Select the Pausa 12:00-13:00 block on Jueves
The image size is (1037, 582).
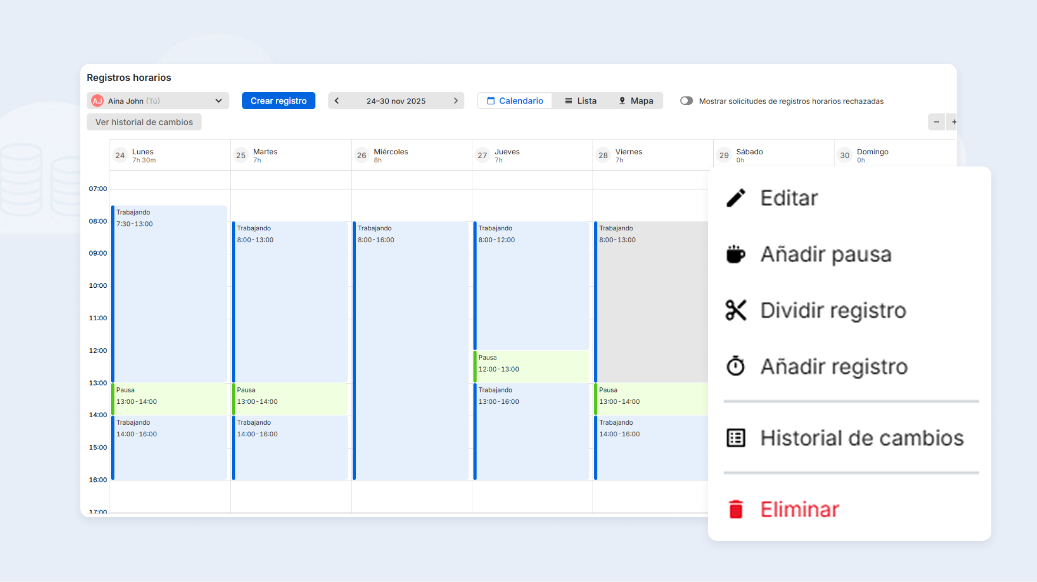pyautogui.click(x=531, y=366)
